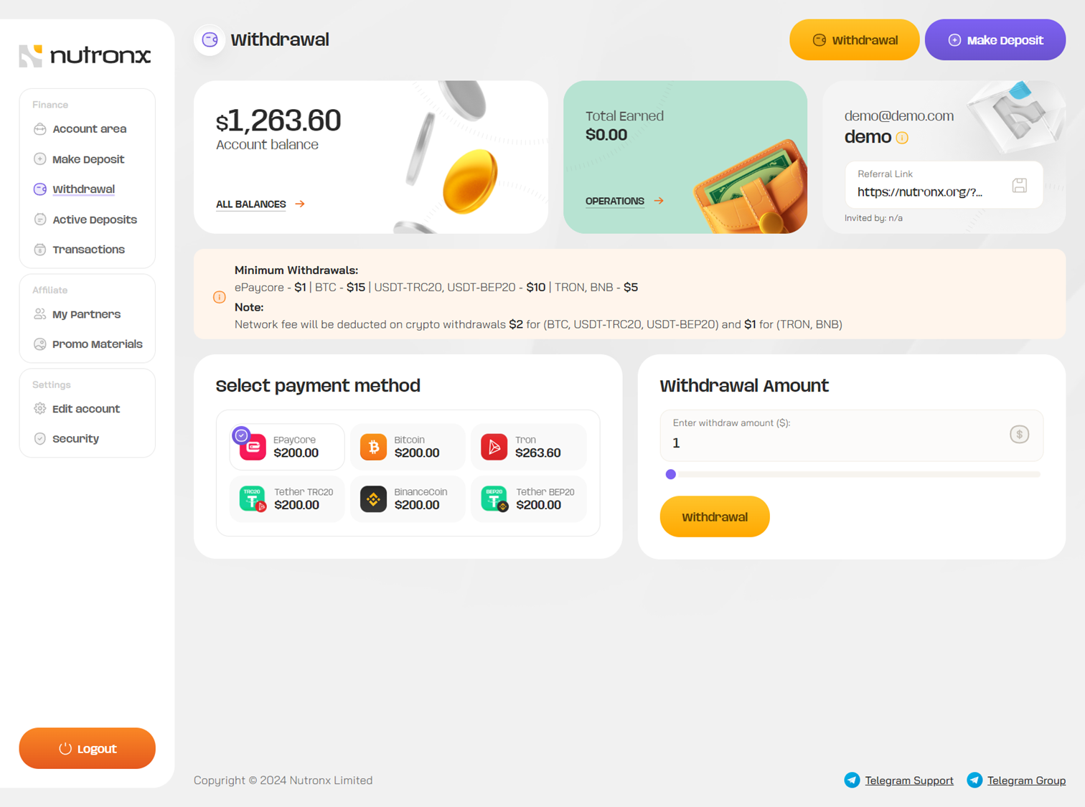
Task: Click the info icon beside demo username
Action: pyautogui.click(x=902, y=138)
